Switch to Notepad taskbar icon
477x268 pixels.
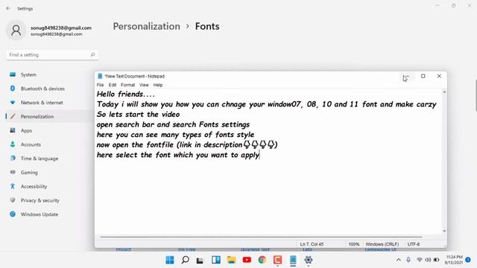[293, 260]
